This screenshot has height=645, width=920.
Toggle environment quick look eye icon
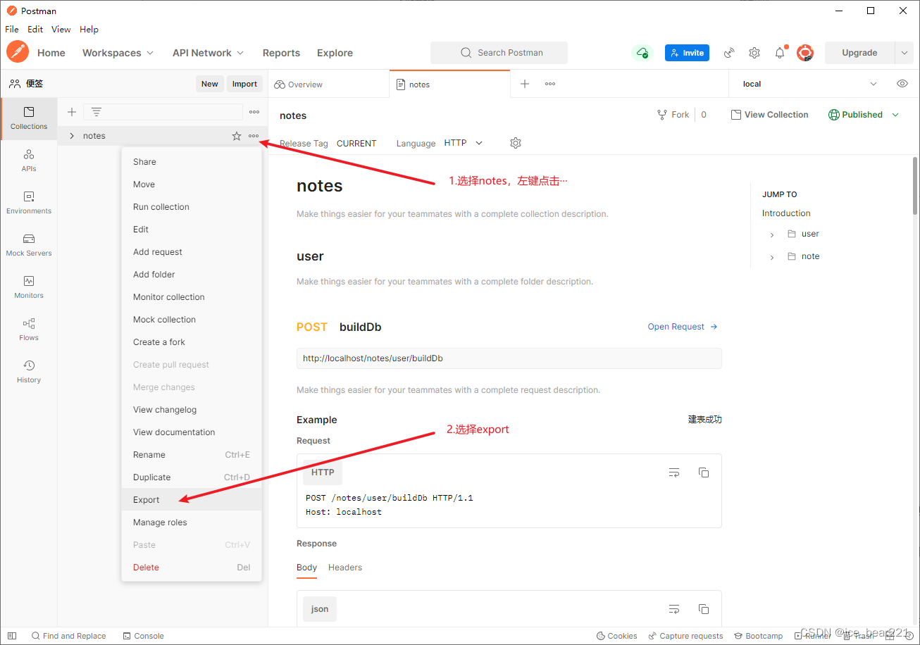pos(902,84)
